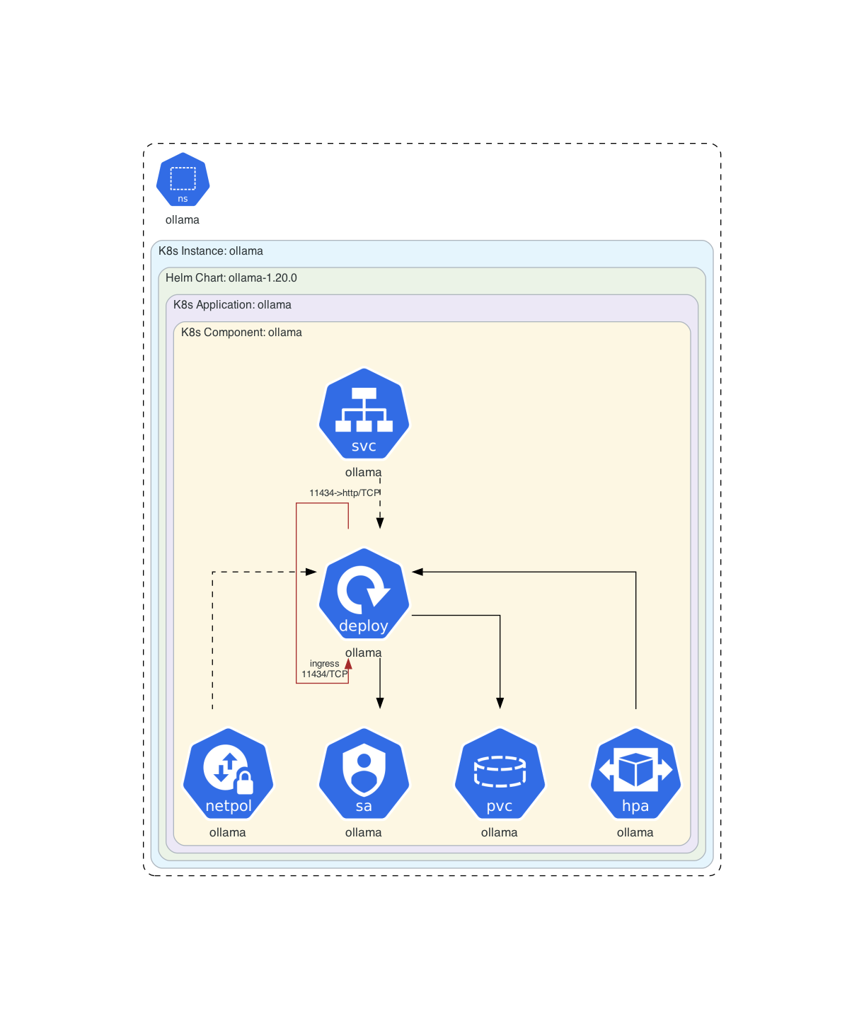
Task: Click the "K8s Instance: ollama" title
Action: coord(211,251)
